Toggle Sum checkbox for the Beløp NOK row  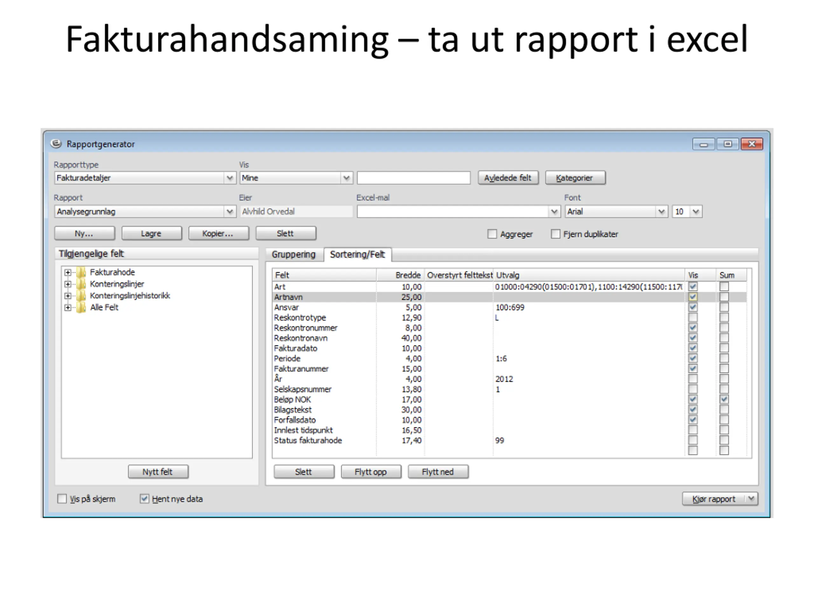click(x=724, y=399)
